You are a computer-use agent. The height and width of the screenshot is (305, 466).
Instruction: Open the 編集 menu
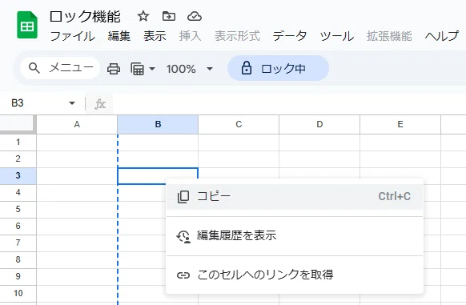tap(119, 36)
